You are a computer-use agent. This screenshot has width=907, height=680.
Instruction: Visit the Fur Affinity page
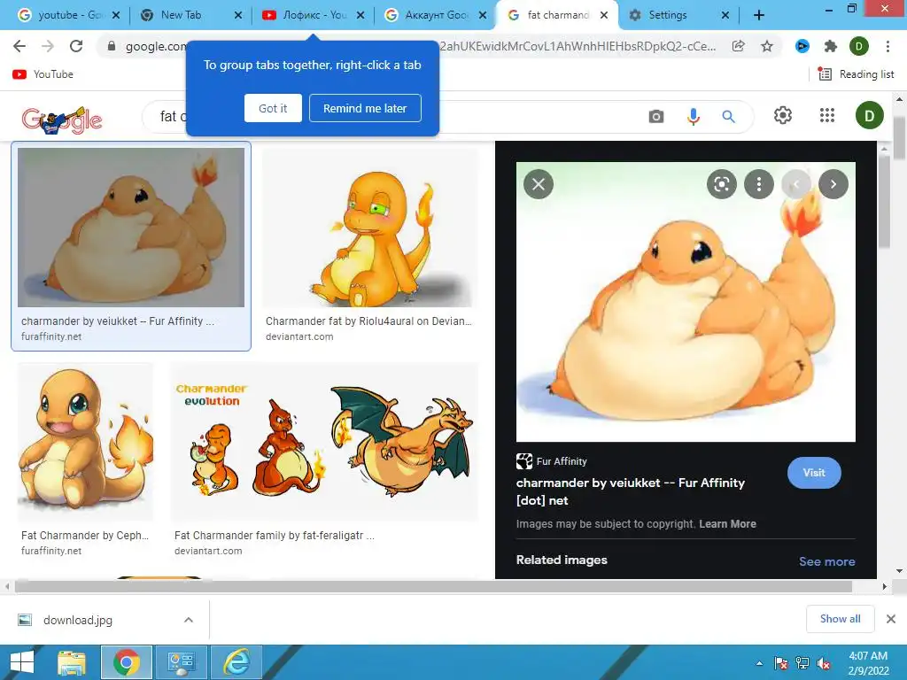point(814,473)
